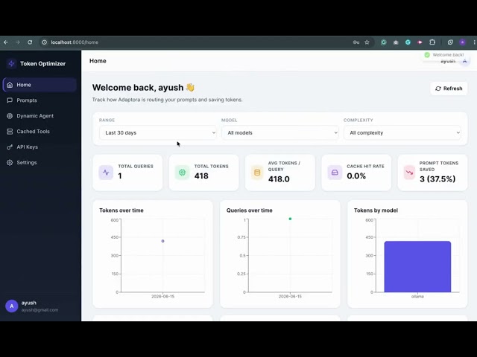Navigate to API Keys
The image size is (477, 357).
coord(40,147)
